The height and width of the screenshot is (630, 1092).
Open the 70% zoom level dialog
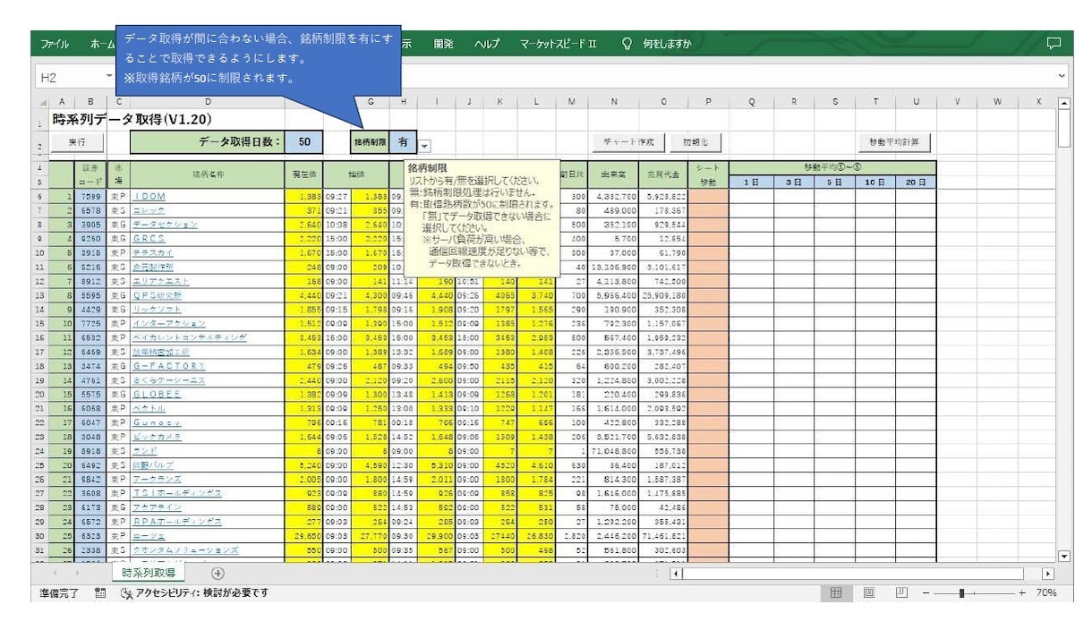pyautogui.click(x=1045, y=592)
